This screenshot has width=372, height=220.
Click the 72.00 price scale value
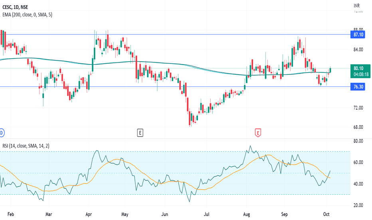click(x=358, y=108)
